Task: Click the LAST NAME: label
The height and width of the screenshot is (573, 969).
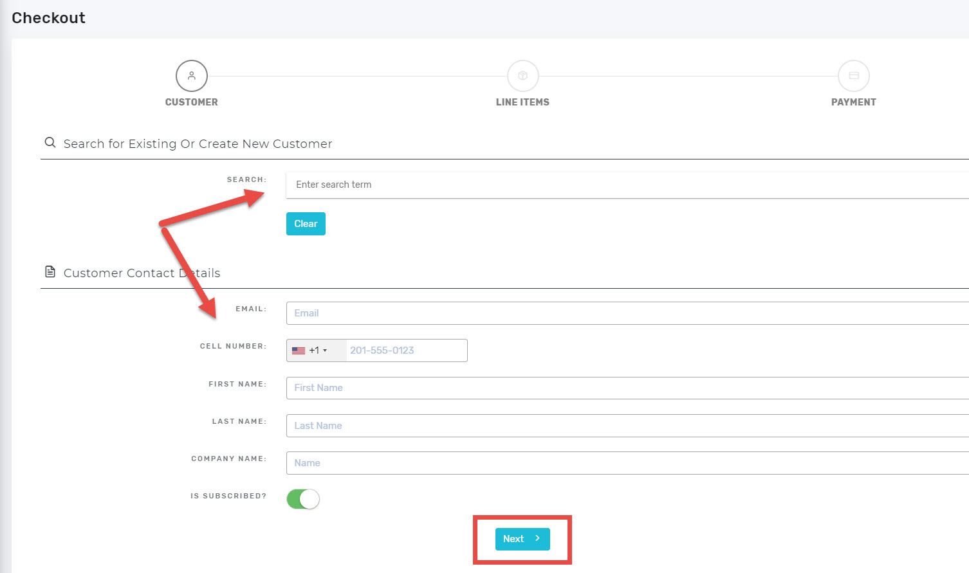Action: (x=239, y=421)
